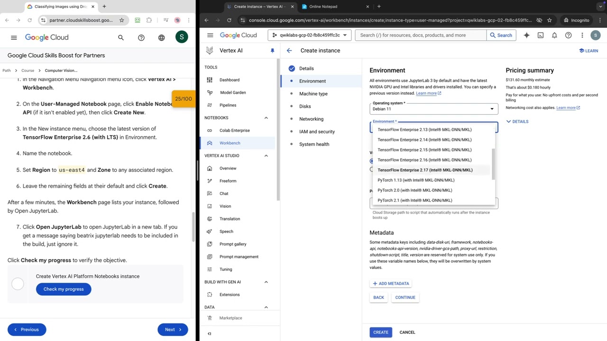
Task: Click Check my progress button
Action: 64,289
